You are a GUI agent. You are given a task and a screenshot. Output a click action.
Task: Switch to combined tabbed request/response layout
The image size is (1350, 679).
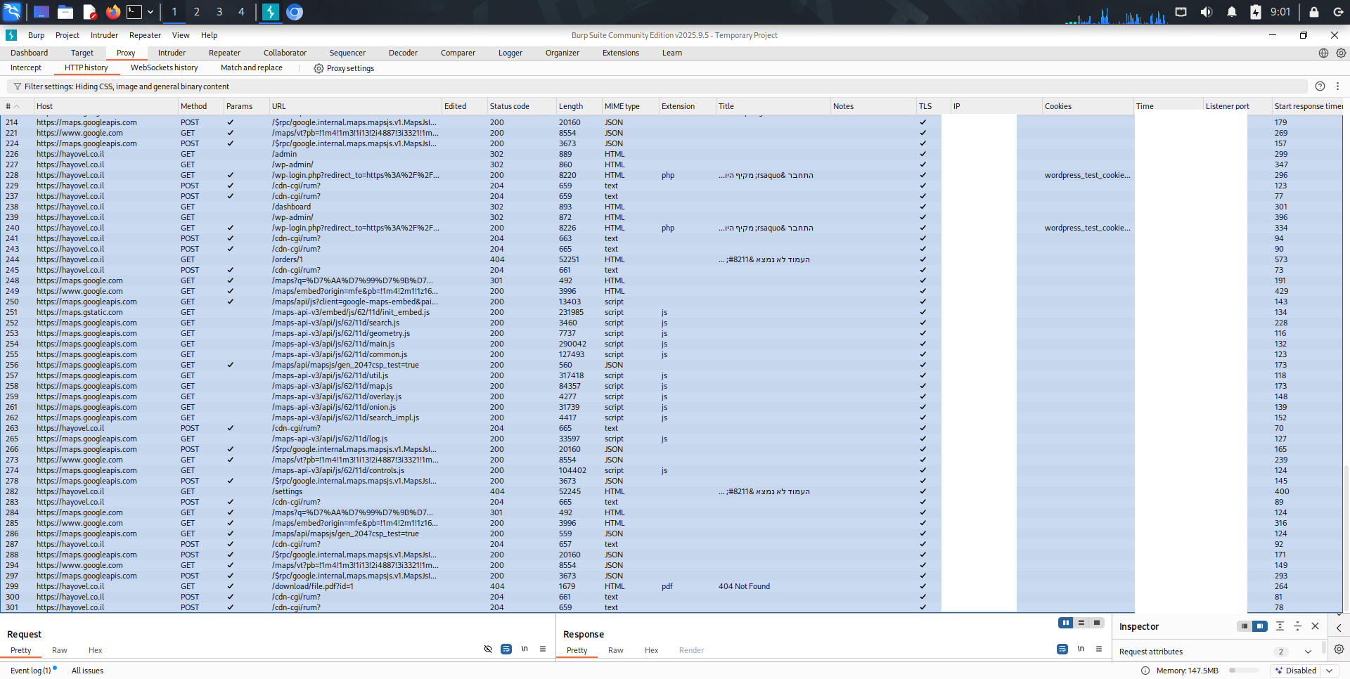pyautogui.click(x=1097, y=623)
